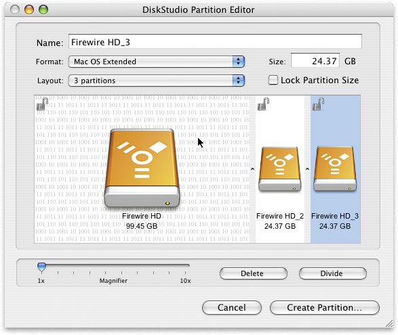Toggle the lock icon on Firewire HD partition

pyautogui.click(x=42, y=104)
